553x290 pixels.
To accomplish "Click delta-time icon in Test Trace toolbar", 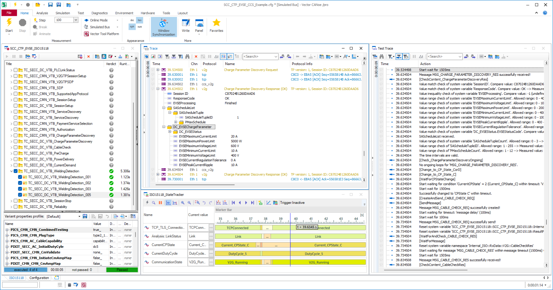I will click(x=421, y=56).
